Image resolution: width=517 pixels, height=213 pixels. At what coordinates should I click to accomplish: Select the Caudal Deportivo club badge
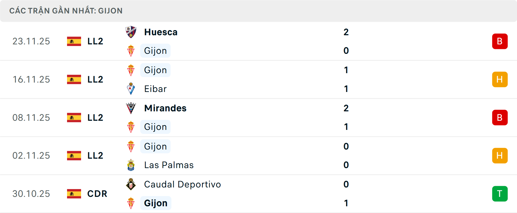[x=131, y=184]
